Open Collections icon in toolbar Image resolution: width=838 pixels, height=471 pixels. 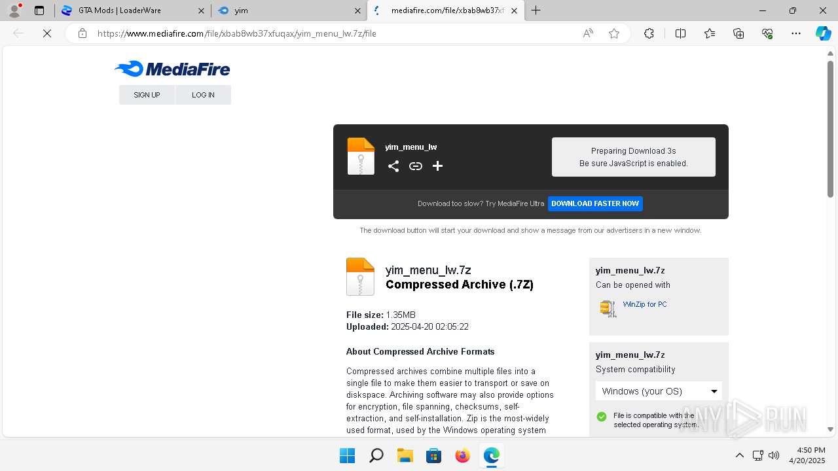pyautogui.click(x=738, y=33)
